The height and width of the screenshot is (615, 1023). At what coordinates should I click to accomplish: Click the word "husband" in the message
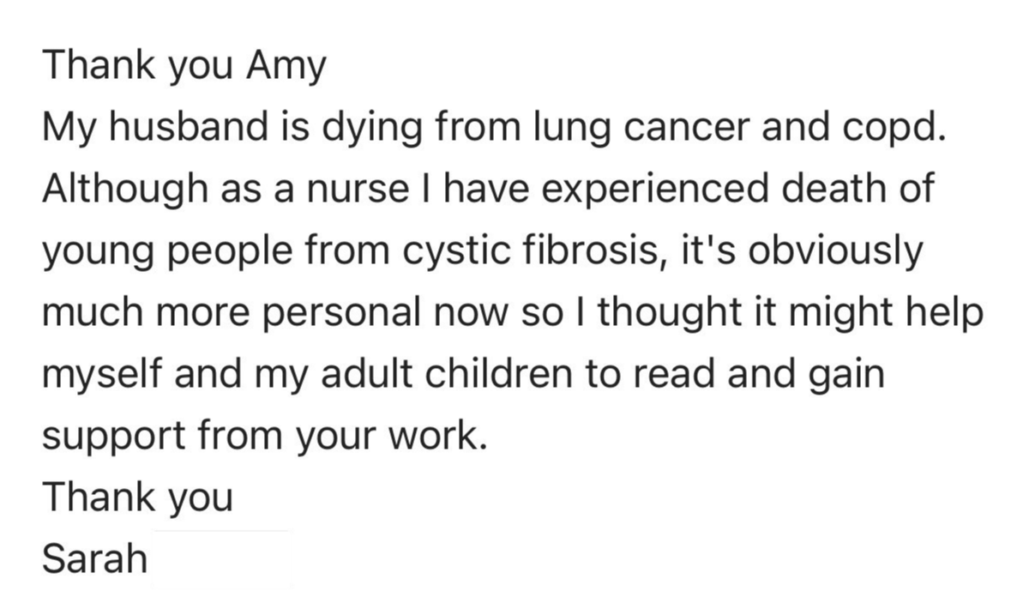pos(187,127)
